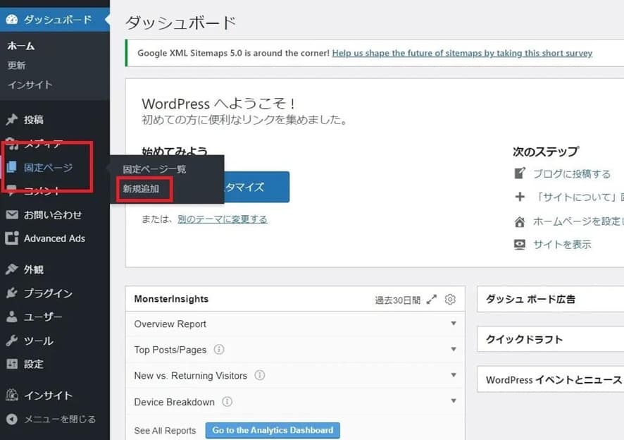Image resolution: width=624 pixels, height=440 pixels.
Task: Click the 「サイトについて」 next-step link
Action: pos(579,197)
